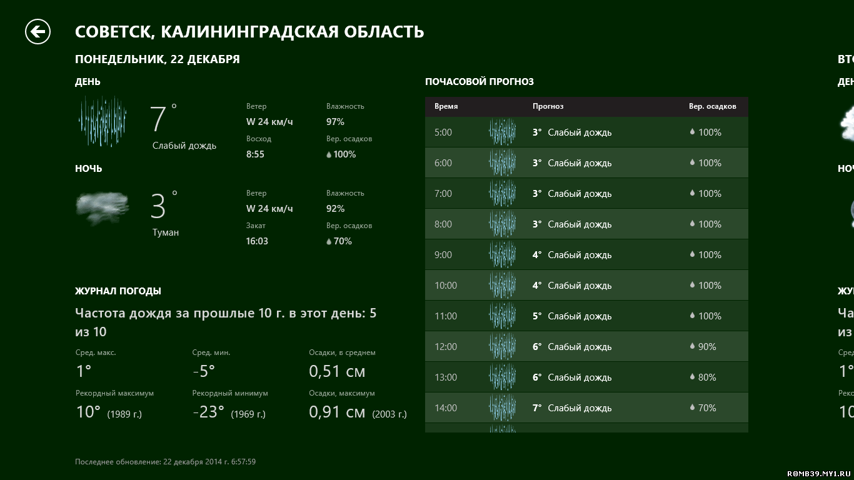Click the rain icon in 5:00 row
Screen dimensions: 854x480
[502, 132]
